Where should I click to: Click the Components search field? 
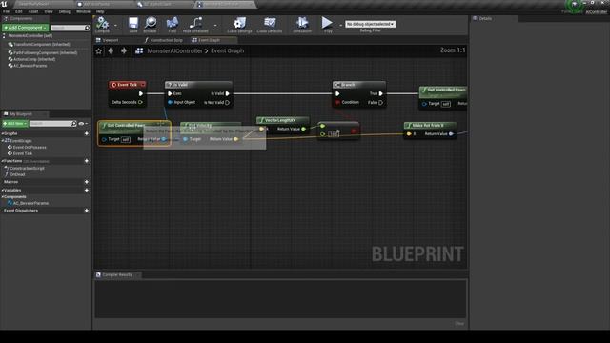[x=68, y=28]
